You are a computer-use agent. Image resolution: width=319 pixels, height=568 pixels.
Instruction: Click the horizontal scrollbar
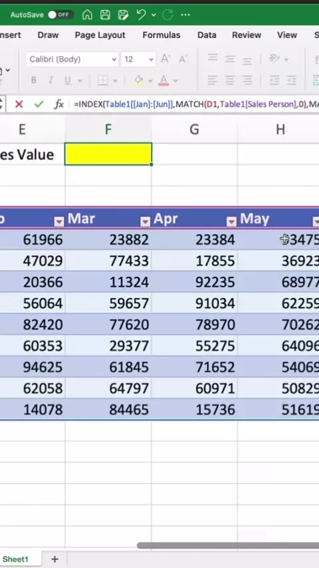(228, 545)
